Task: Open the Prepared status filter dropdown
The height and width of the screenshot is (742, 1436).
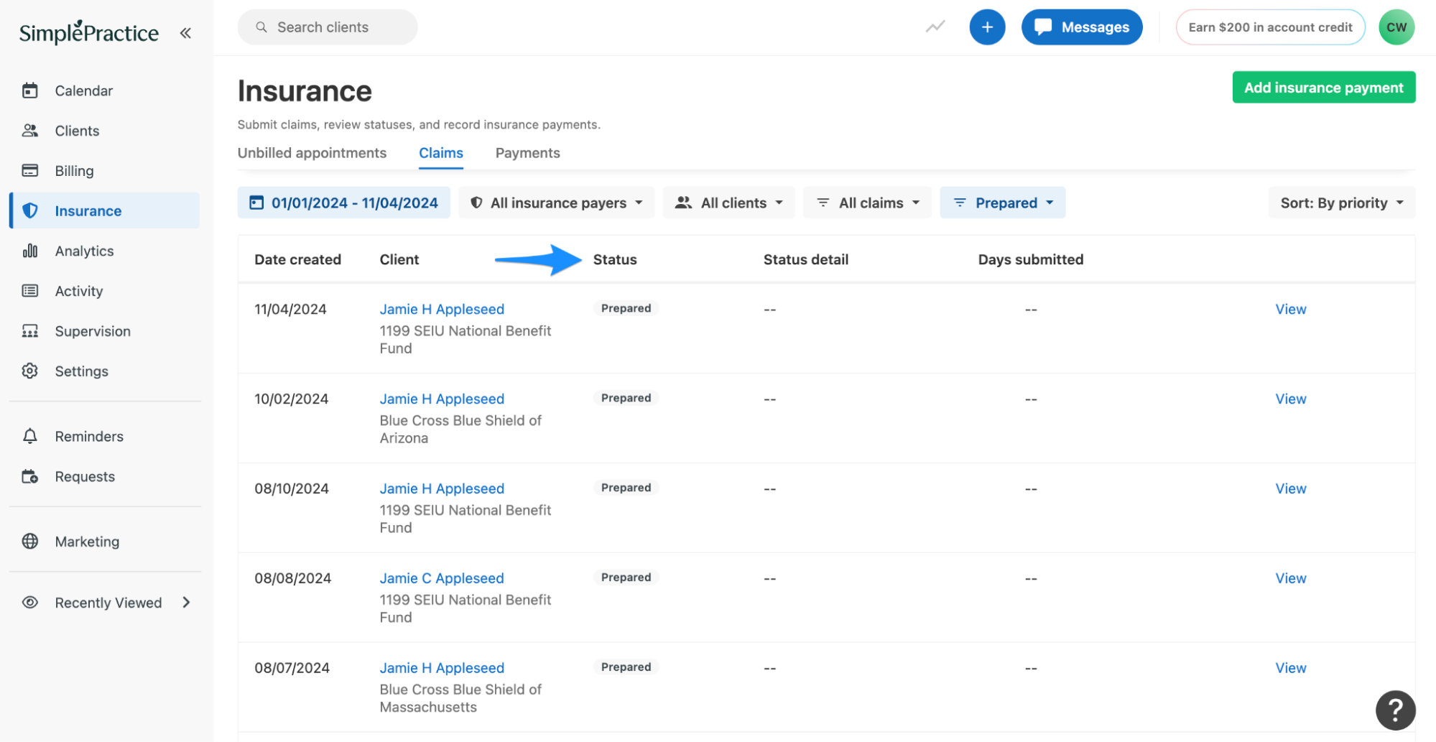Action: pyautogui.click(x=1002, y=203)
